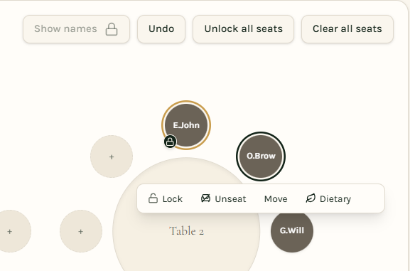Select the O.Brow guest seat
410x271 pixels.
coord(261,156)
